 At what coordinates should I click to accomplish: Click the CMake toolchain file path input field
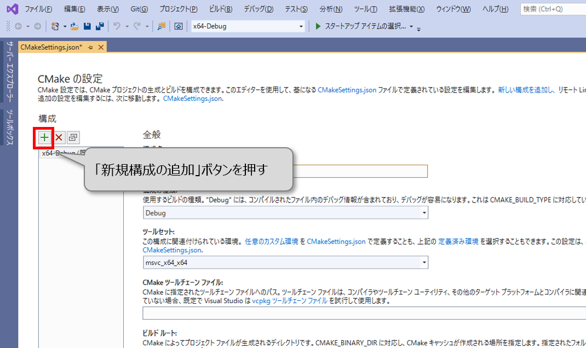[x=364, y=313]
